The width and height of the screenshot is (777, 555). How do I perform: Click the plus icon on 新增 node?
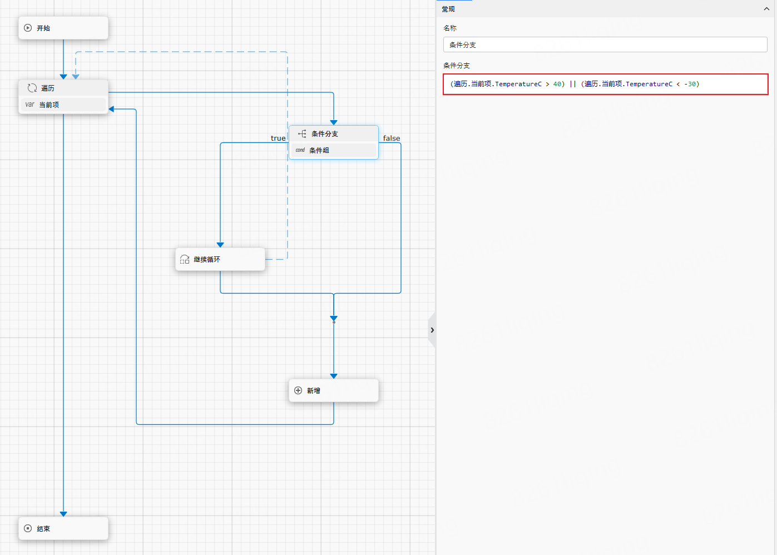[x=298, y=390]
